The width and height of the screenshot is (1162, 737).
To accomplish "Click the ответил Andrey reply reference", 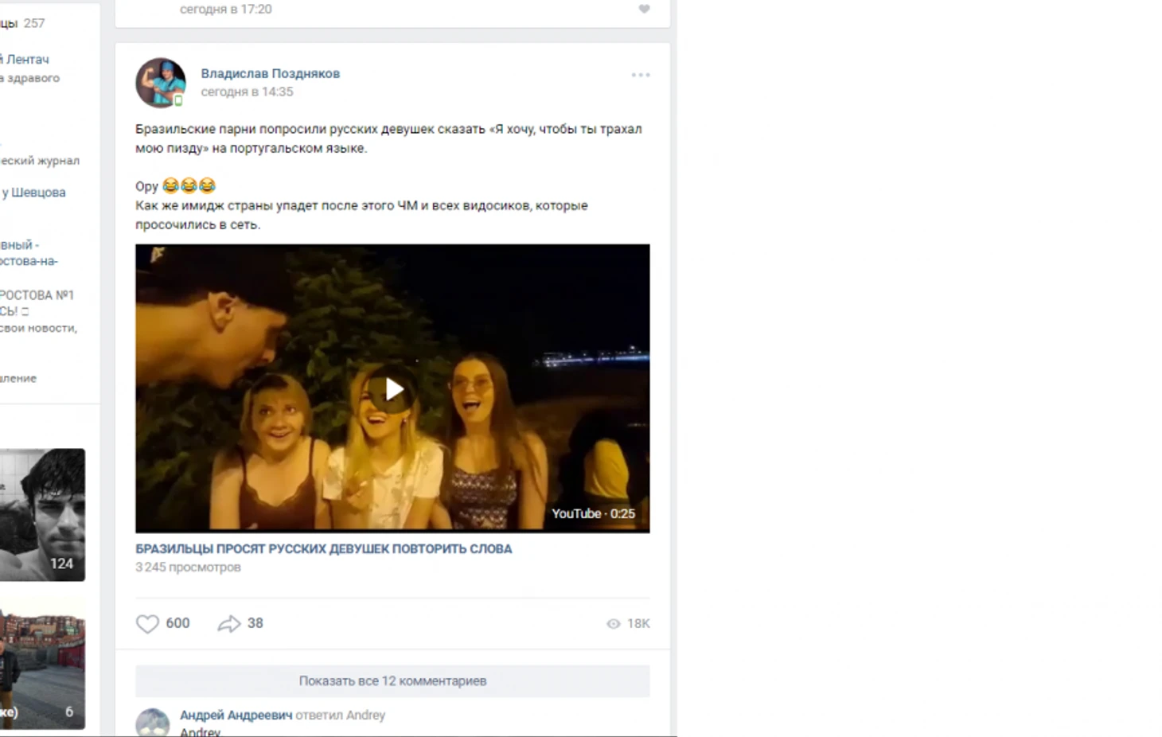I will (340, 715).
